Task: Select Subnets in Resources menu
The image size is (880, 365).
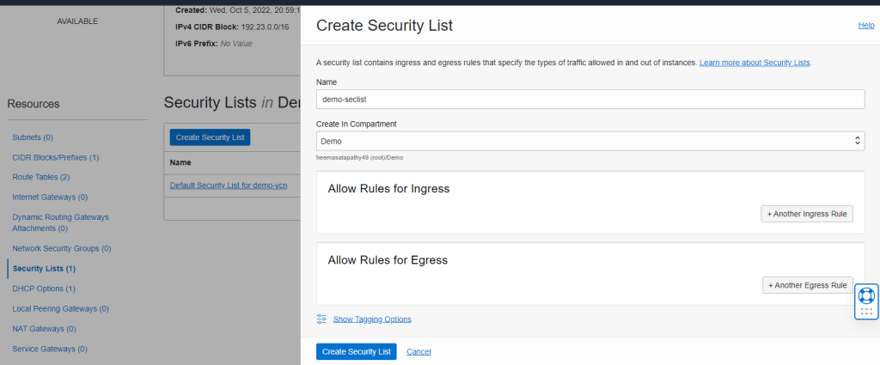Action: click(x=33, y=137)
